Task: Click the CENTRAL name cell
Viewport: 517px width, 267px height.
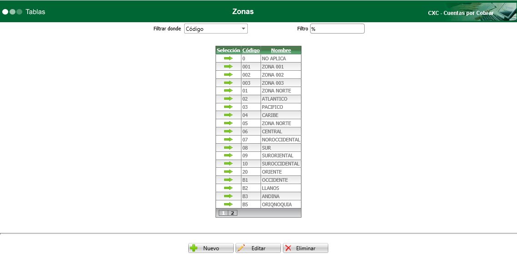Action: tap(281, 131)
